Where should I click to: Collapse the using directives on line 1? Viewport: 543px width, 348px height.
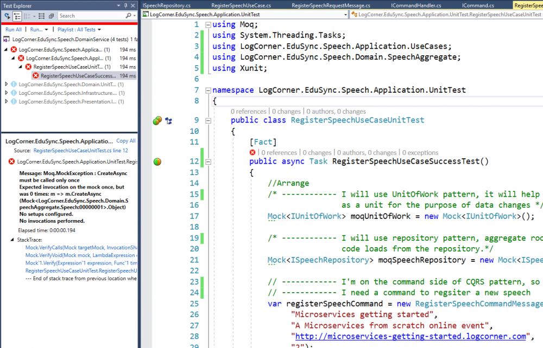point(209,25)
